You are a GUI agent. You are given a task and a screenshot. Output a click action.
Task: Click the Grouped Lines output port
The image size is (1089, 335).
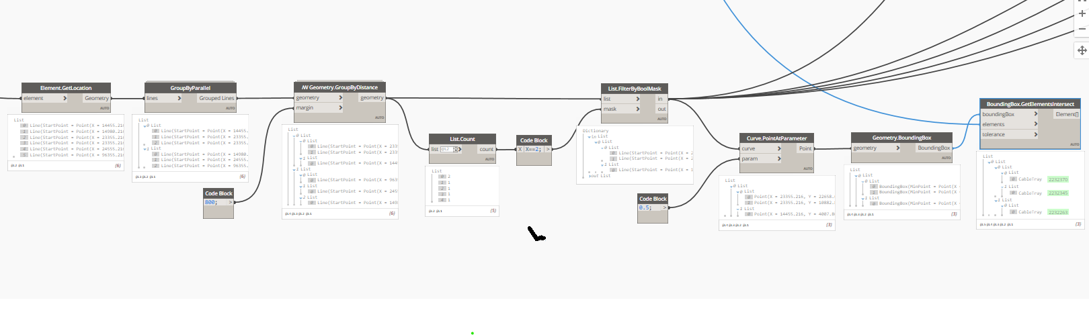coord(216,98)
